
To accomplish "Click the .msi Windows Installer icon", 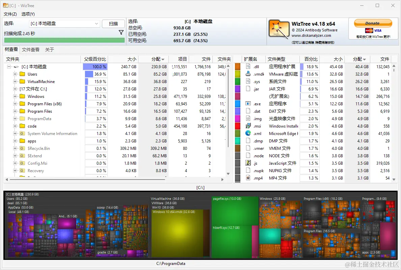I will coord(248,126).
